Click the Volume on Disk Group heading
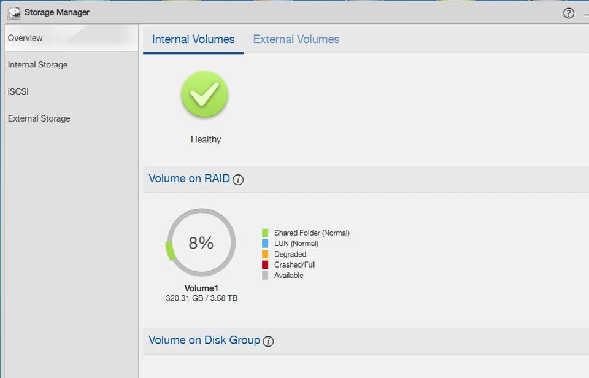589x378 pixels. tap(204, 340)
